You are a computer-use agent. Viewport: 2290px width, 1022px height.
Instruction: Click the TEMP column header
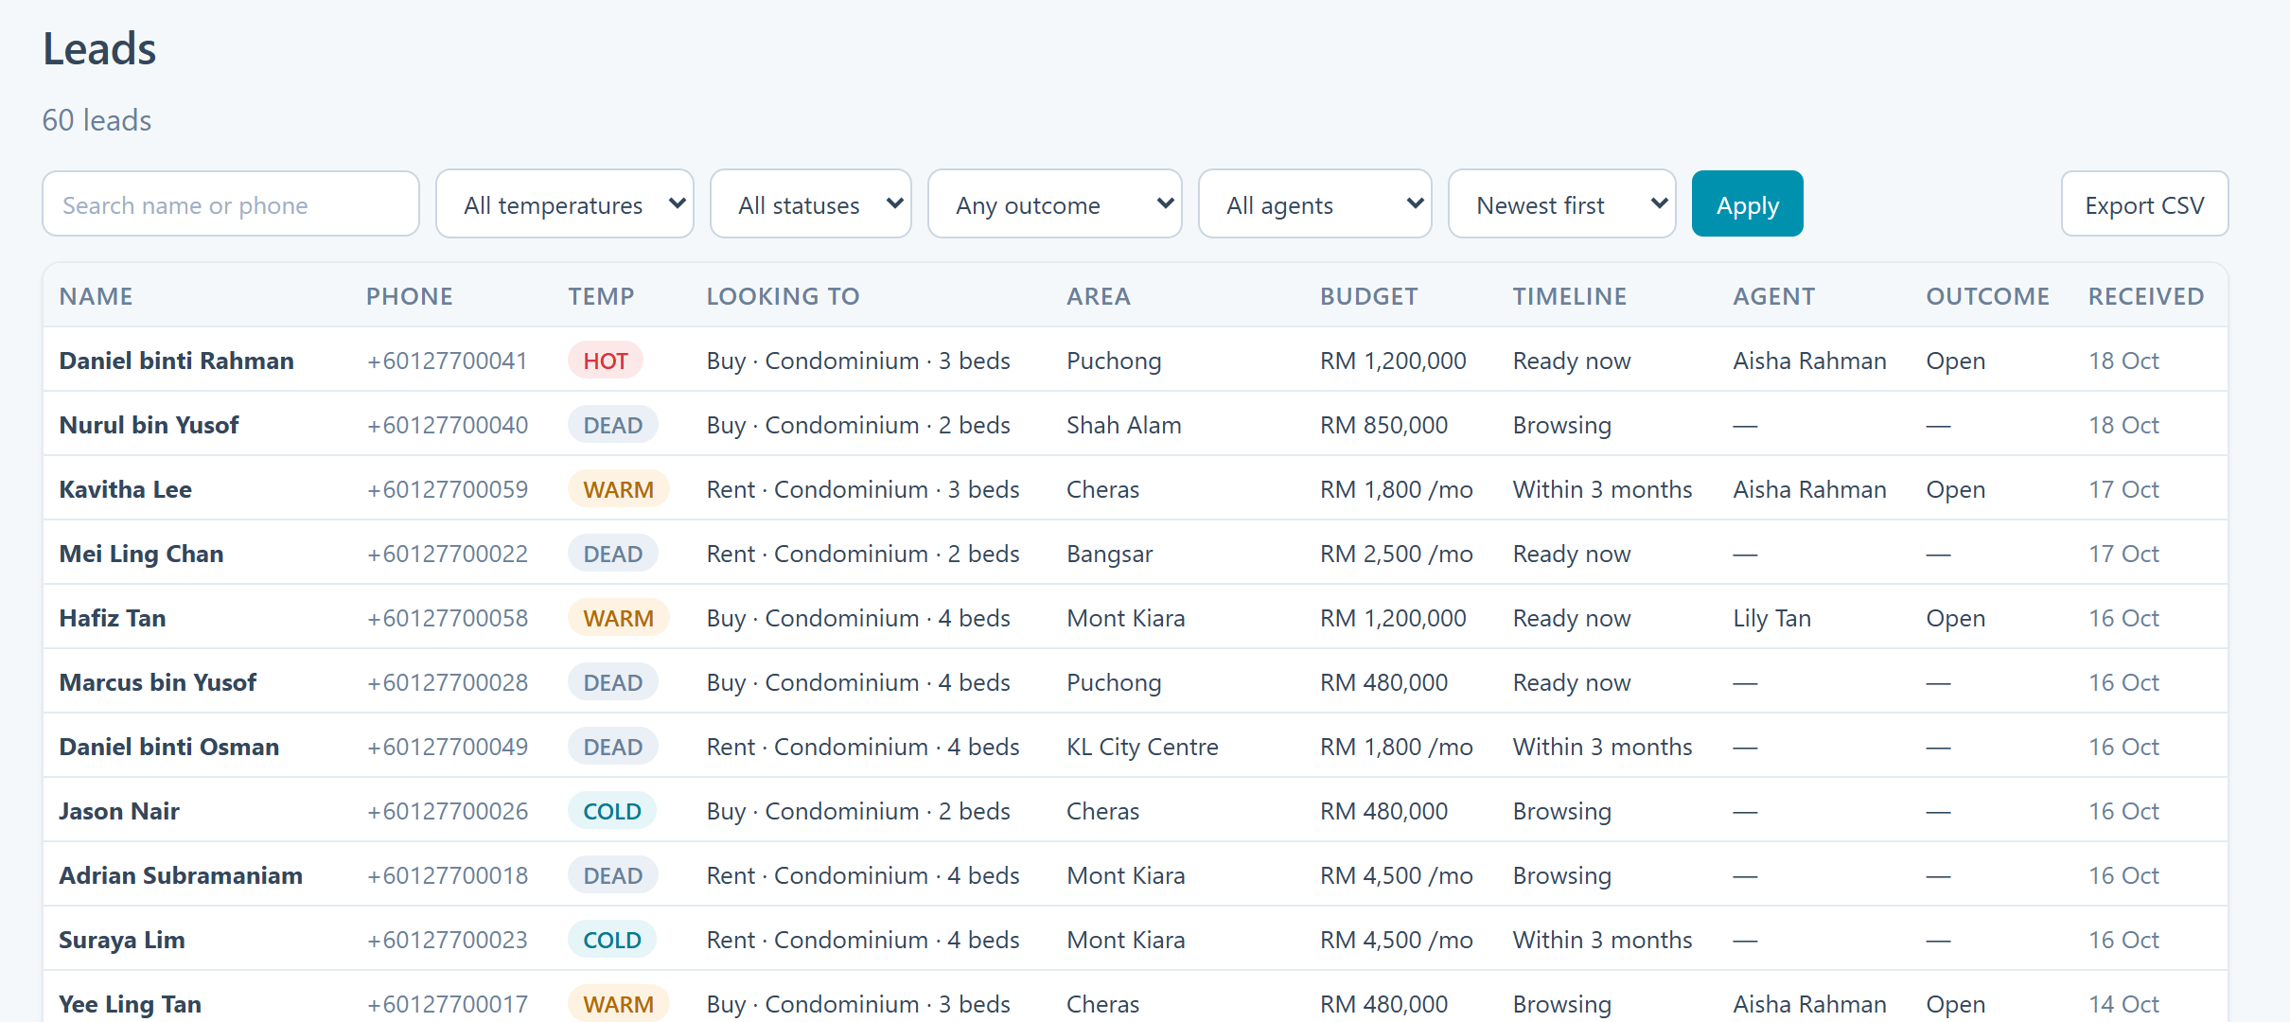tap(601, 296)
